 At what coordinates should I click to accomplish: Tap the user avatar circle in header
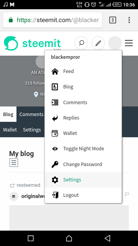click(x=115, y=43)
